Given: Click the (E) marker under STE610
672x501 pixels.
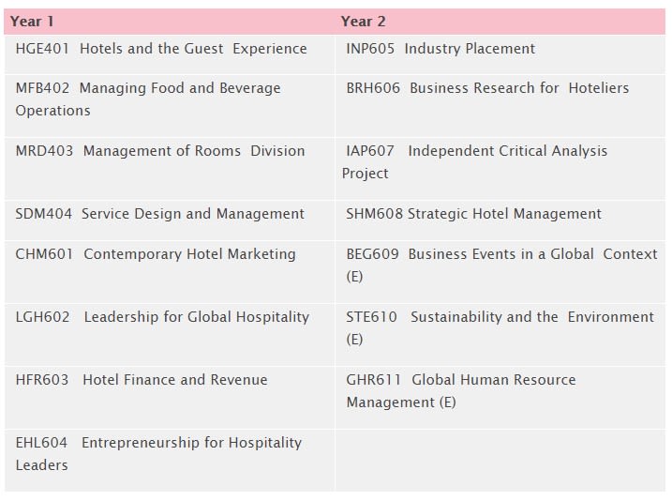Looking at the screenshot, I should (x=354, y=340).
